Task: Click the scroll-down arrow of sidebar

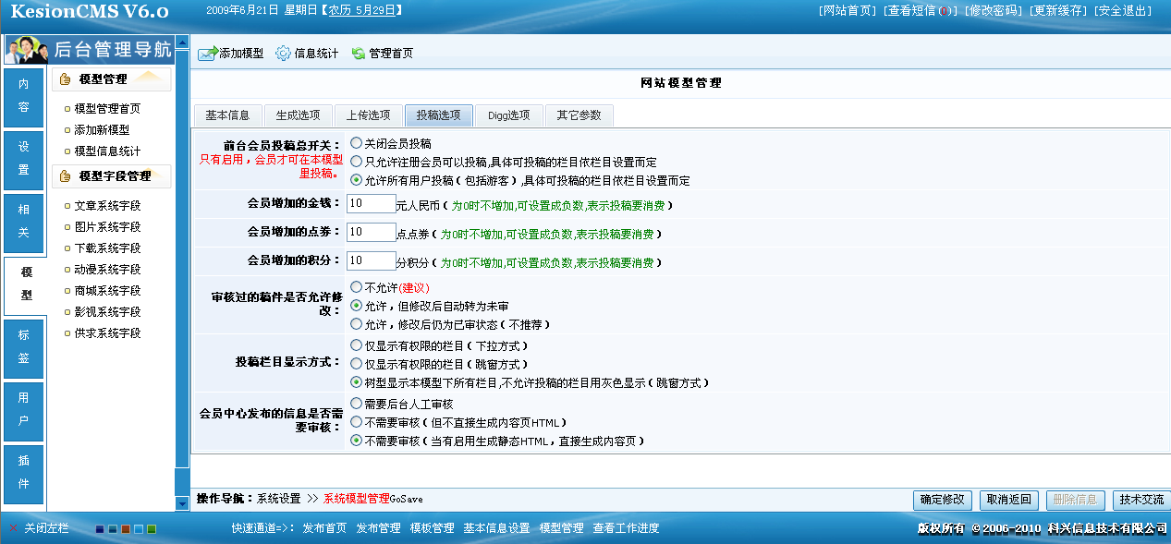Action: tap(182, 503)
